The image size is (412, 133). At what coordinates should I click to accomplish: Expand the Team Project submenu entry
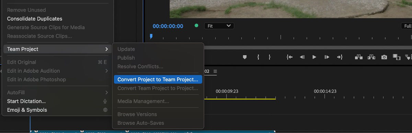tap(58, 49)
